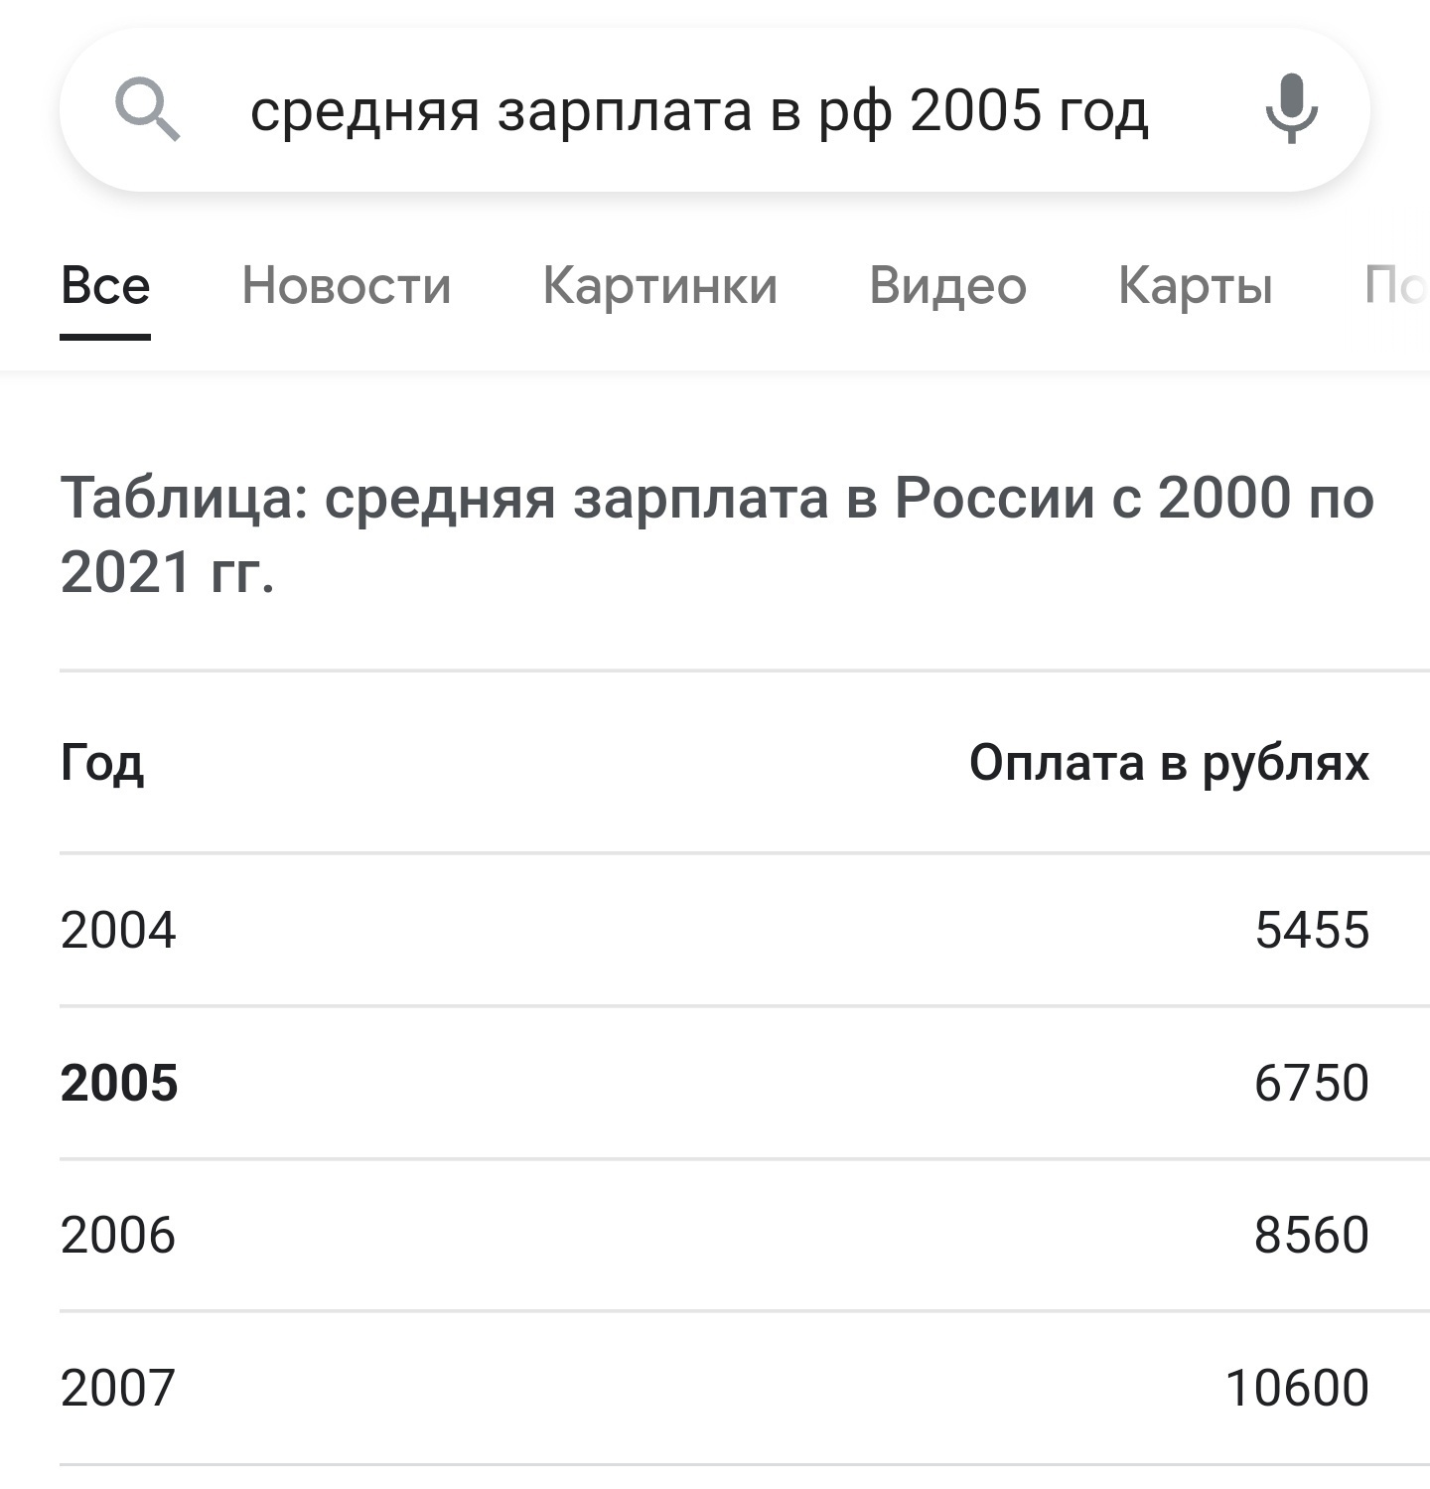1430x1489 pixels.
Task: Switch to the Видео tab
Action: click(947, 286)
